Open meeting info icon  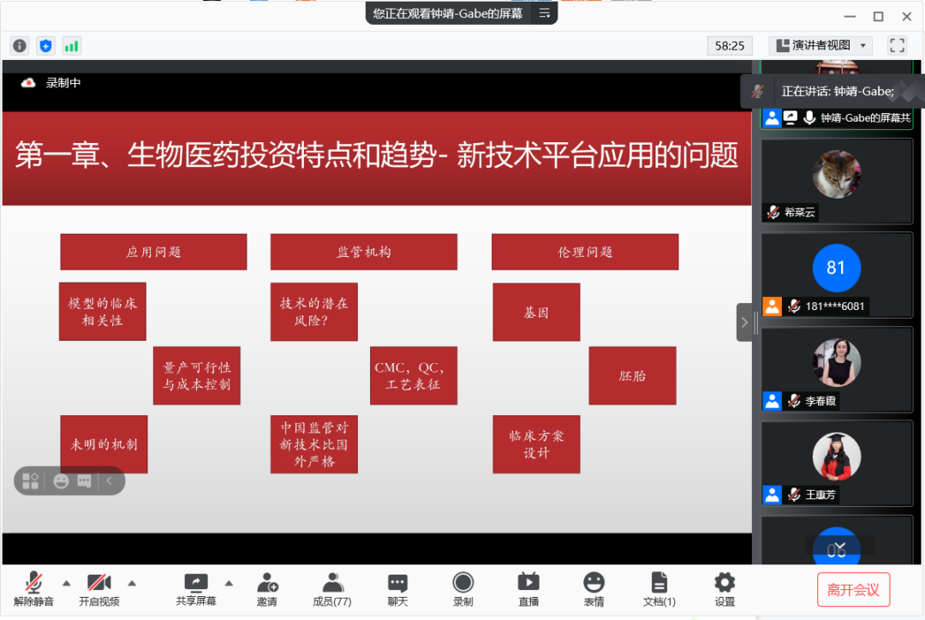tap(20, 45)
